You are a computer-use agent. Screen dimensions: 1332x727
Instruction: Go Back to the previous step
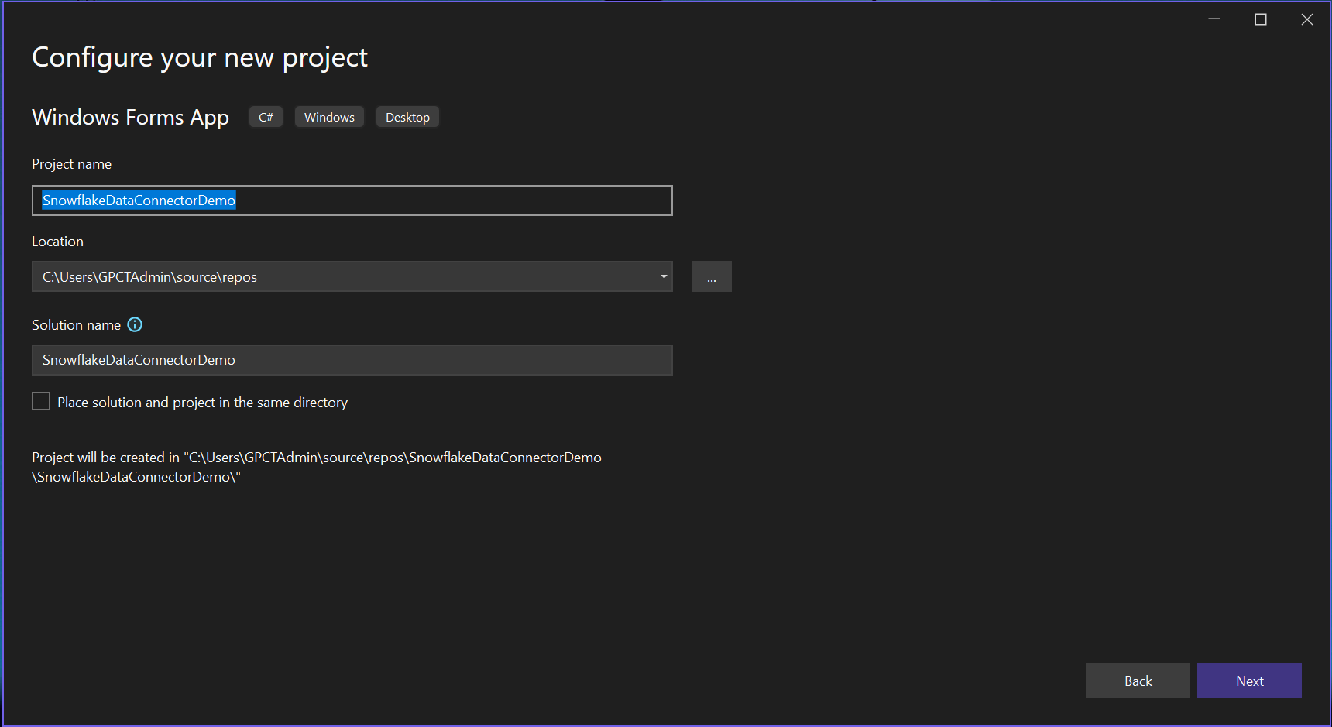[1138, 681]
